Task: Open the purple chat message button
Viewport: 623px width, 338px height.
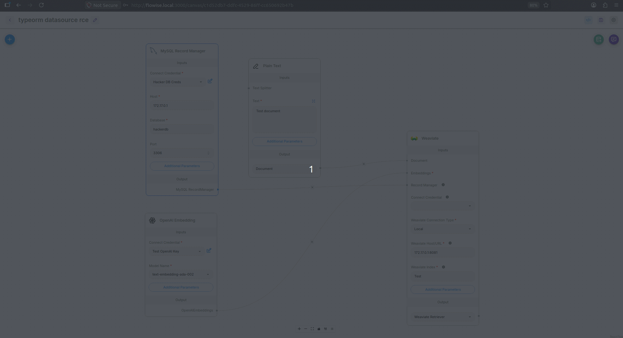Action: pyautogui.click(x=614, y=39)
